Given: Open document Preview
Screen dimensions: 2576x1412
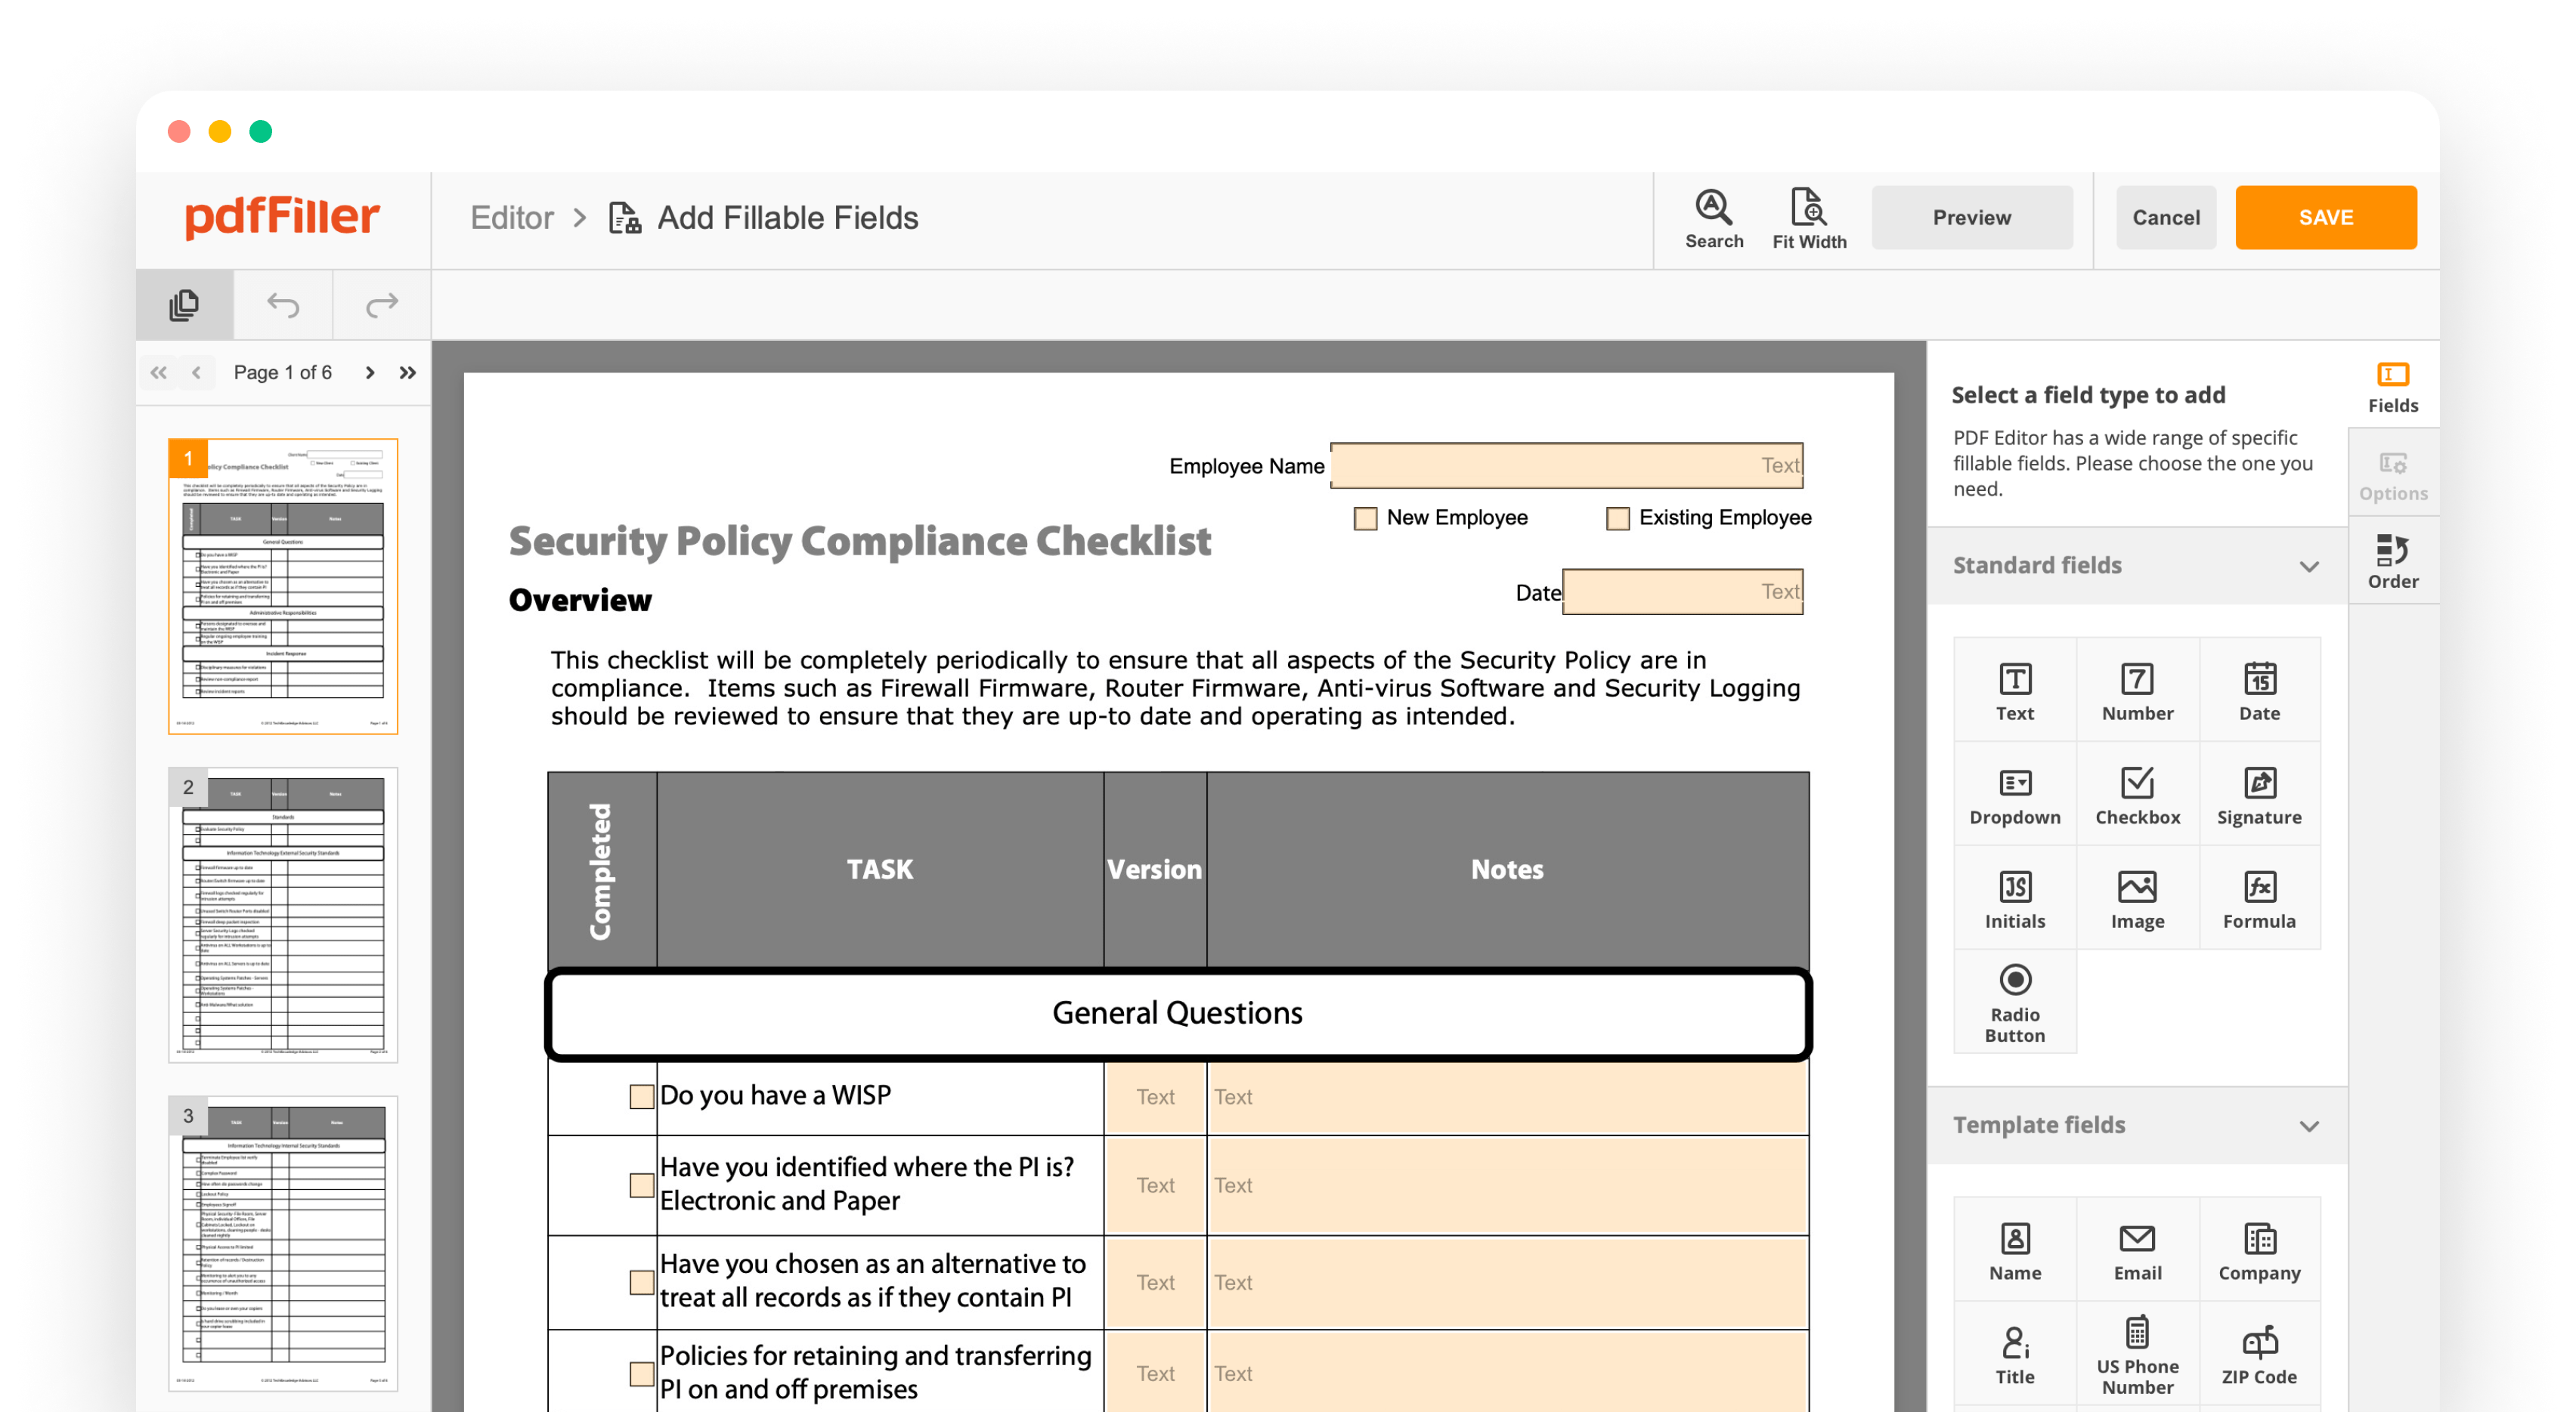Looking at the screenshot, I should click(x=1971, y=217).
